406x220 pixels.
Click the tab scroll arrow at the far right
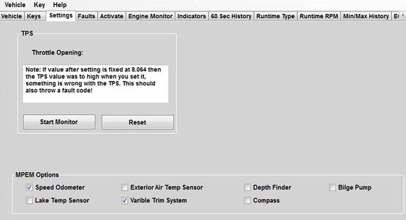click(x=403, y=16)
